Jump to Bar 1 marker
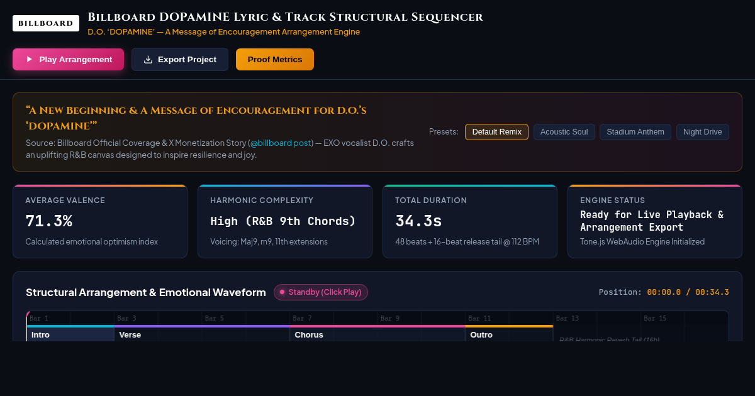Screen dimensions: 755x396 tap(39, 318)
